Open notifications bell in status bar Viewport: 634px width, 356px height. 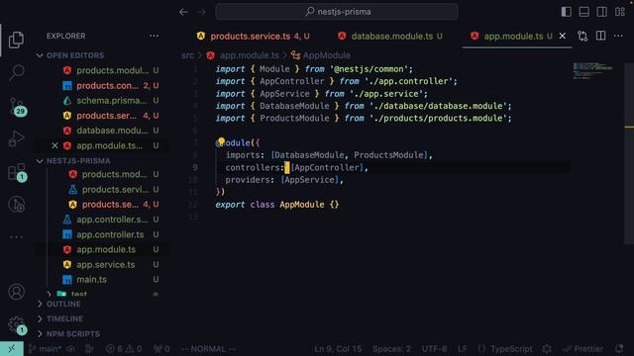coord(619,349)
